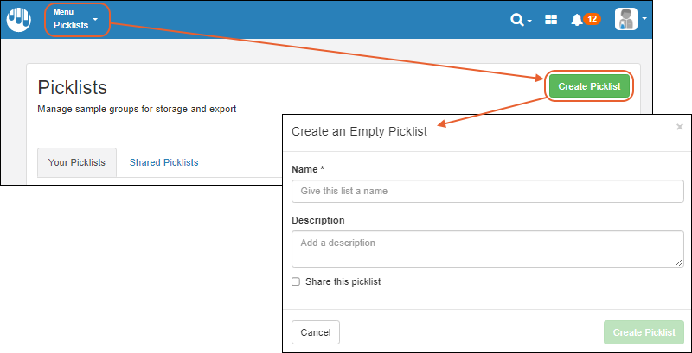Expand the search options dropdown arrow
This screenshot has width=692, height=353.
click(x=529, y=21)
